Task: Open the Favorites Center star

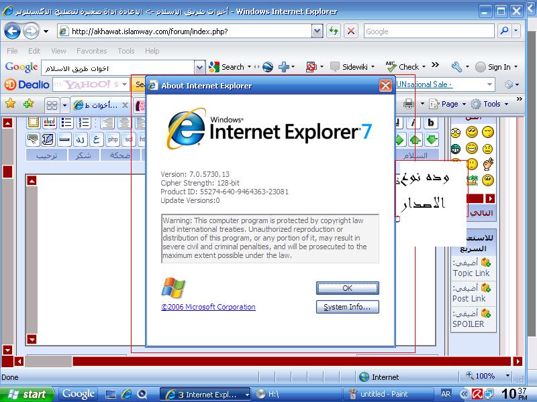Action: coord(10,103)
